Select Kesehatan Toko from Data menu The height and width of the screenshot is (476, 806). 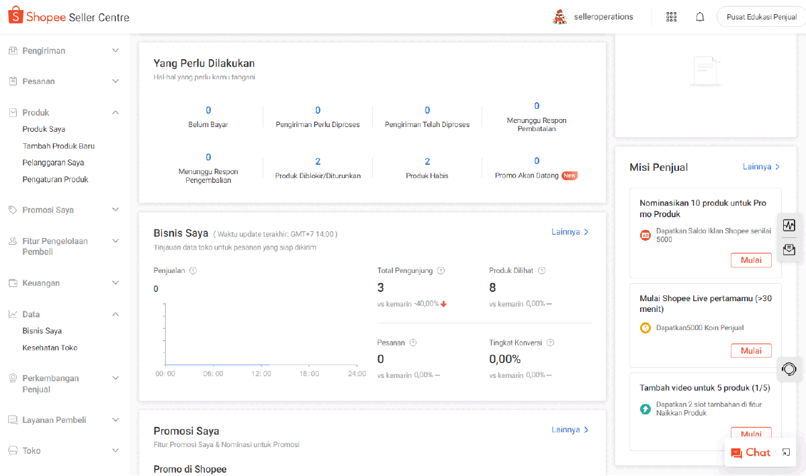[x=50, y=348]
